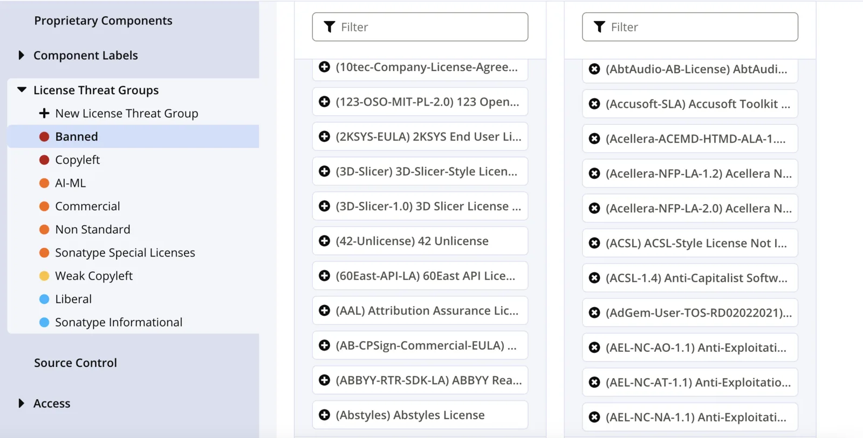The width and height of the screenshot is (863, 438).
Task: Click x icon next to ACSL-Style License
Action: [x=594, y=243]
